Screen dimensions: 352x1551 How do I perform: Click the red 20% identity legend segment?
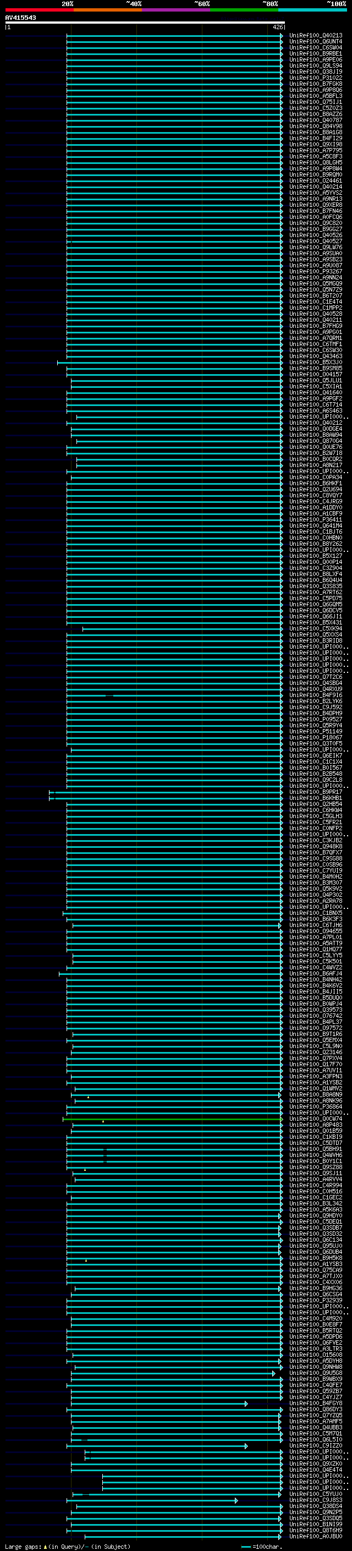click(x=39, y=10)
